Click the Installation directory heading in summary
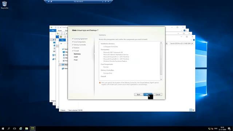This screenshot has height=131, width=233. coord(108,44)
